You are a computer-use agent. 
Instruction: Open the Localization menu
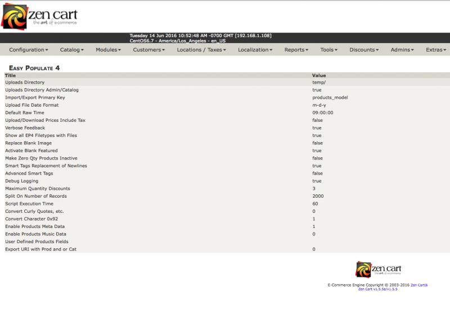pos(255,50)
